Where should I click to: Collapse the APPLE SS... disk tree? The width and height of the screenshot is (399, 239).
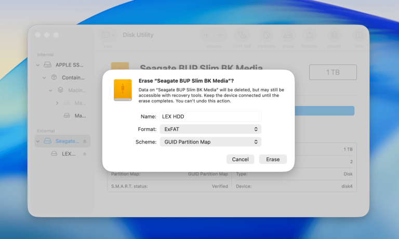(38, 65)
